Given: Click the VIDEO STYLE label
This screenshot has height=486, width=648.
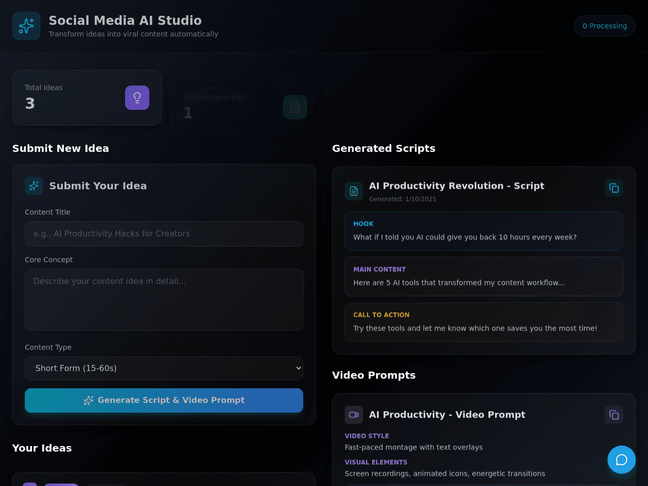Looking at the screenshot, I should click(x=367, y=436).
